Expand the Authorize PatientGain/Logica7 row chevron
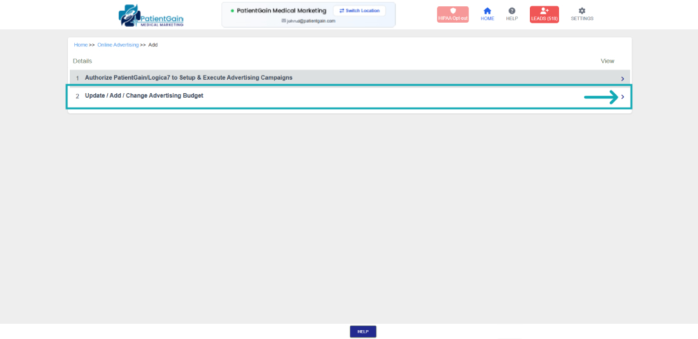 tap(622, 79)
